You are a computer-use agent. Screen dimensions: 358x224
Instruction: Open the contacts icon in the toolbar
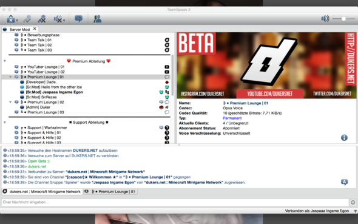coord(98,19)
